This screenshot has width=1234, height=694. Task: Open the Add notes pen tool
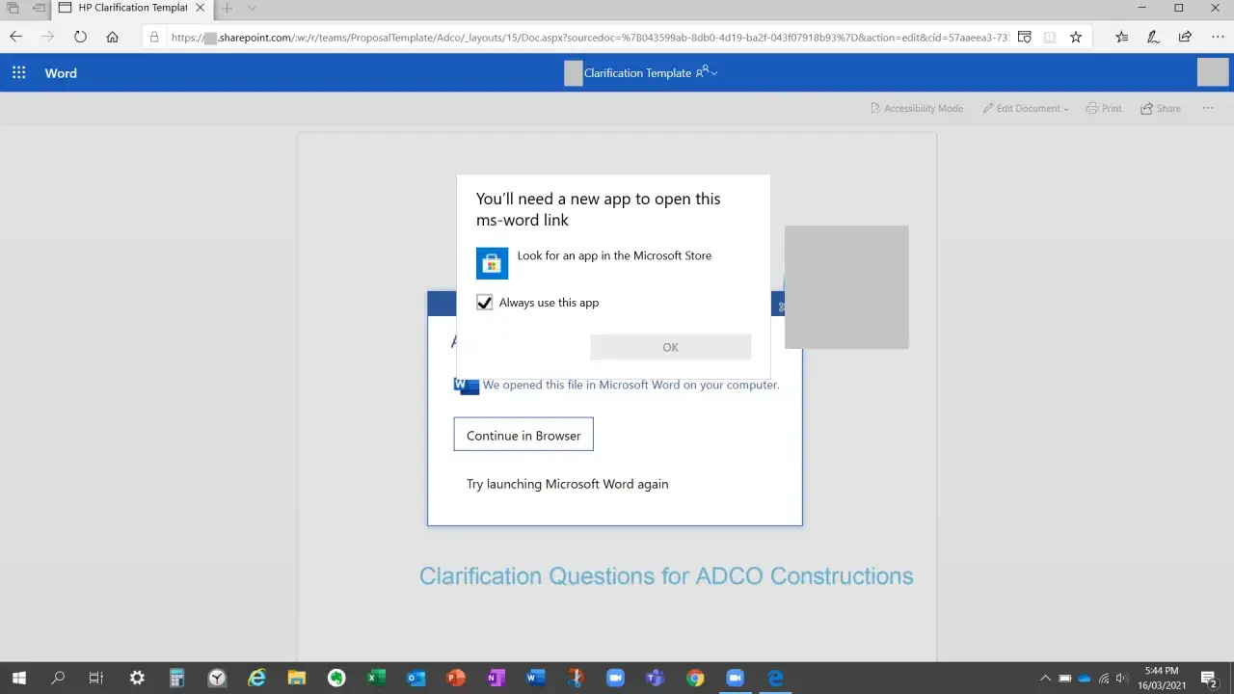point(1153,38)
